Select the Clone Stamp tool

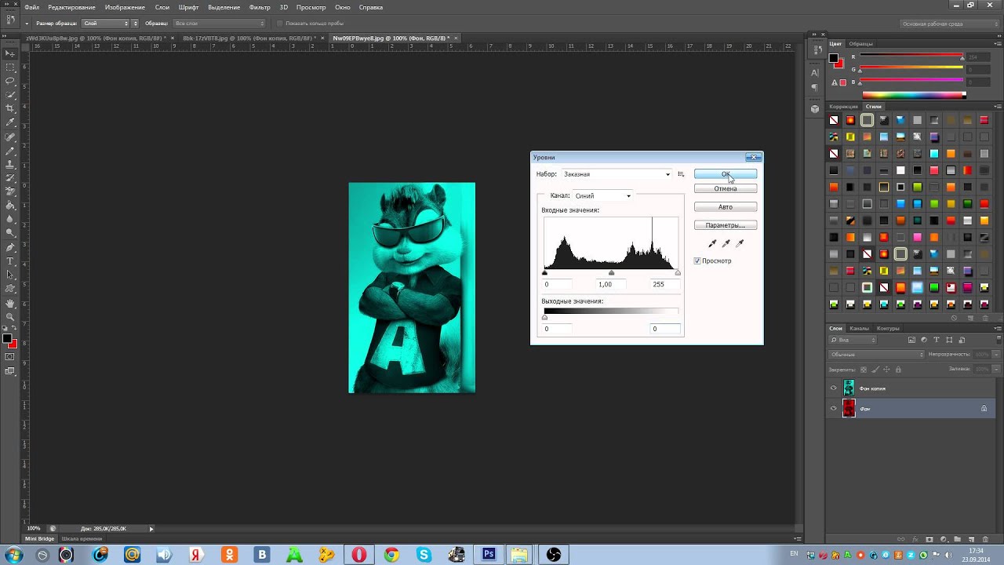click(10, 164)
